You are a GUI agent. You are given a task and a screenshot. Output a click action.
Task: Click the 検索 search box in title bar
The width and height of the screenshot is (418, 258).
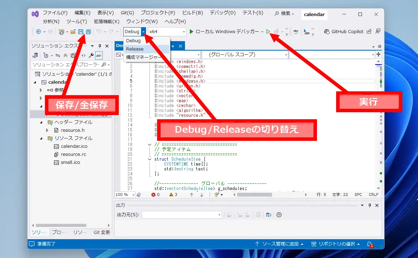point(285,14)
